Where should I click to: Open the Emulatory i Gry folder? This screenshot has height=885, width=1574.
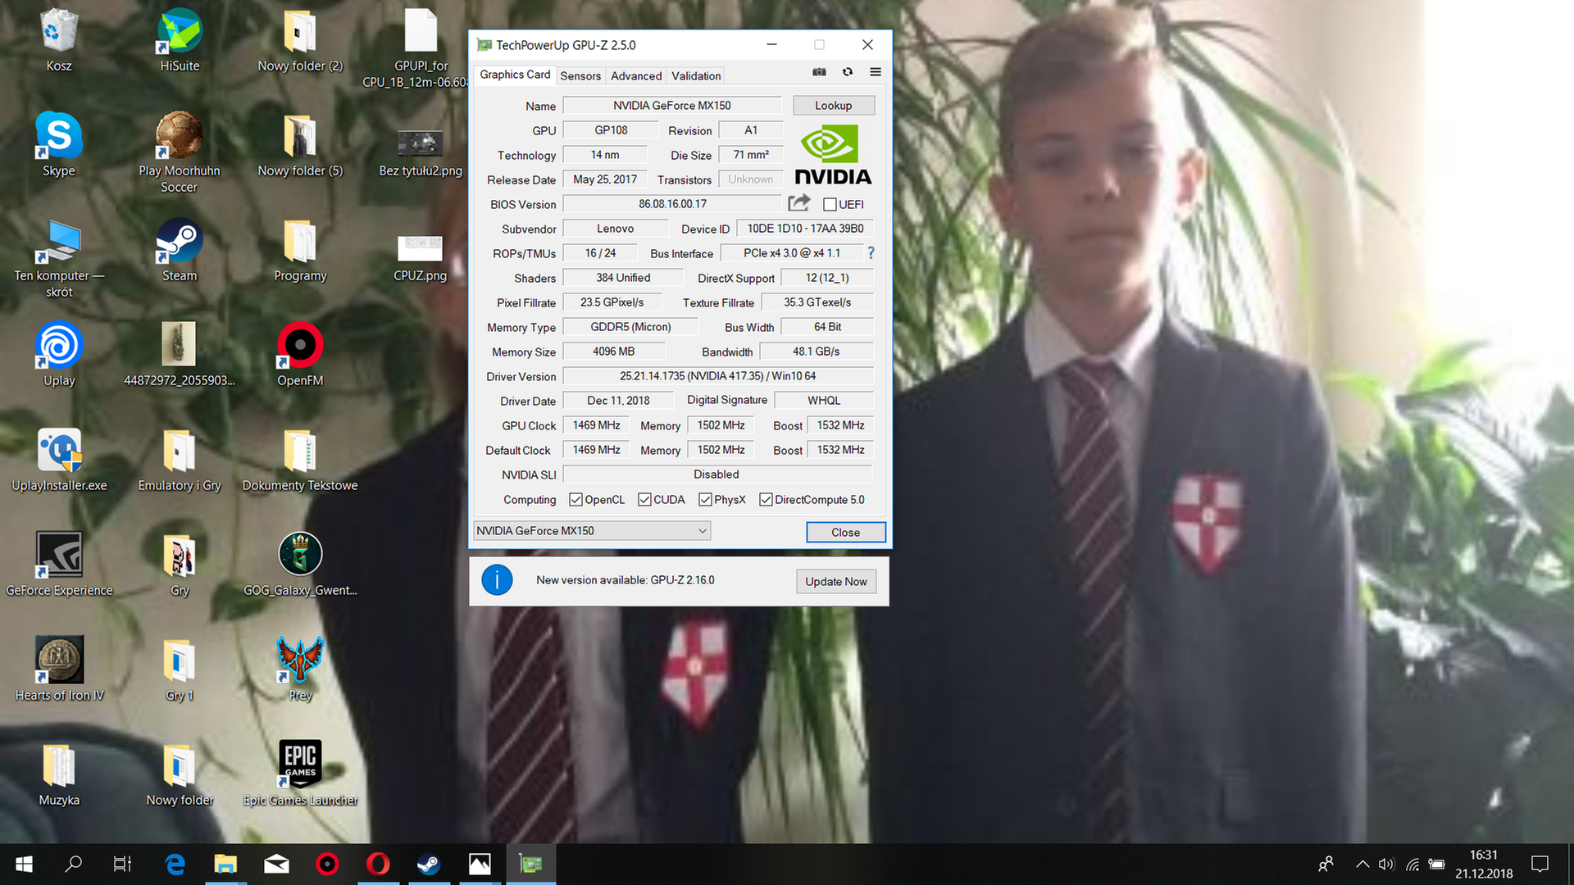tap(180, 461)
